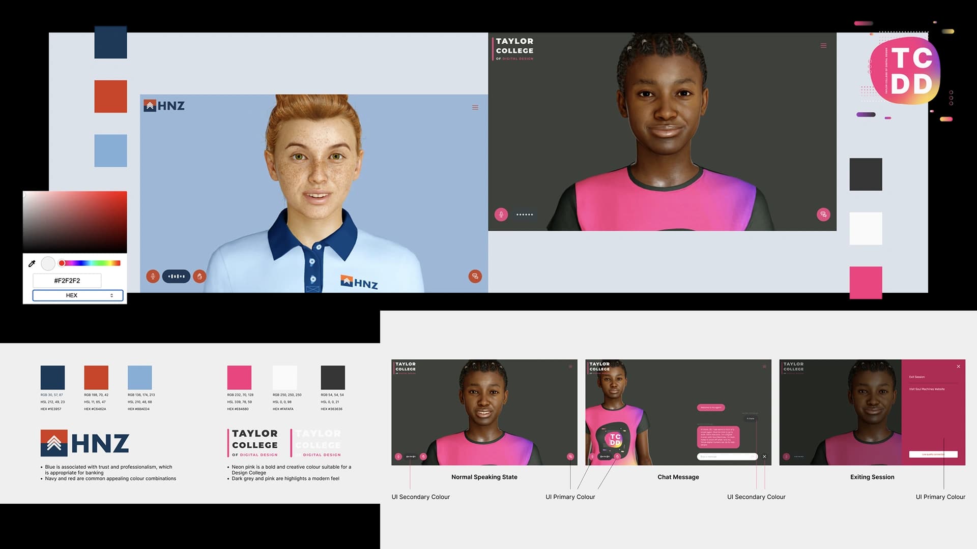Adjust the rainbow hue slider

90,263
